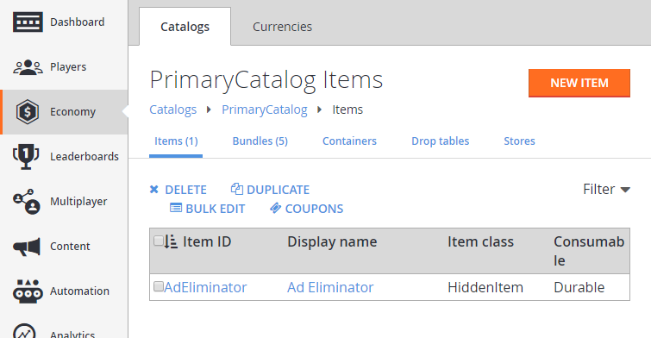Image resolution: width=651 pixels, height=338 pixels.
Task: Select the Economy dollar shield icon
Action: [x=28, y=112]
